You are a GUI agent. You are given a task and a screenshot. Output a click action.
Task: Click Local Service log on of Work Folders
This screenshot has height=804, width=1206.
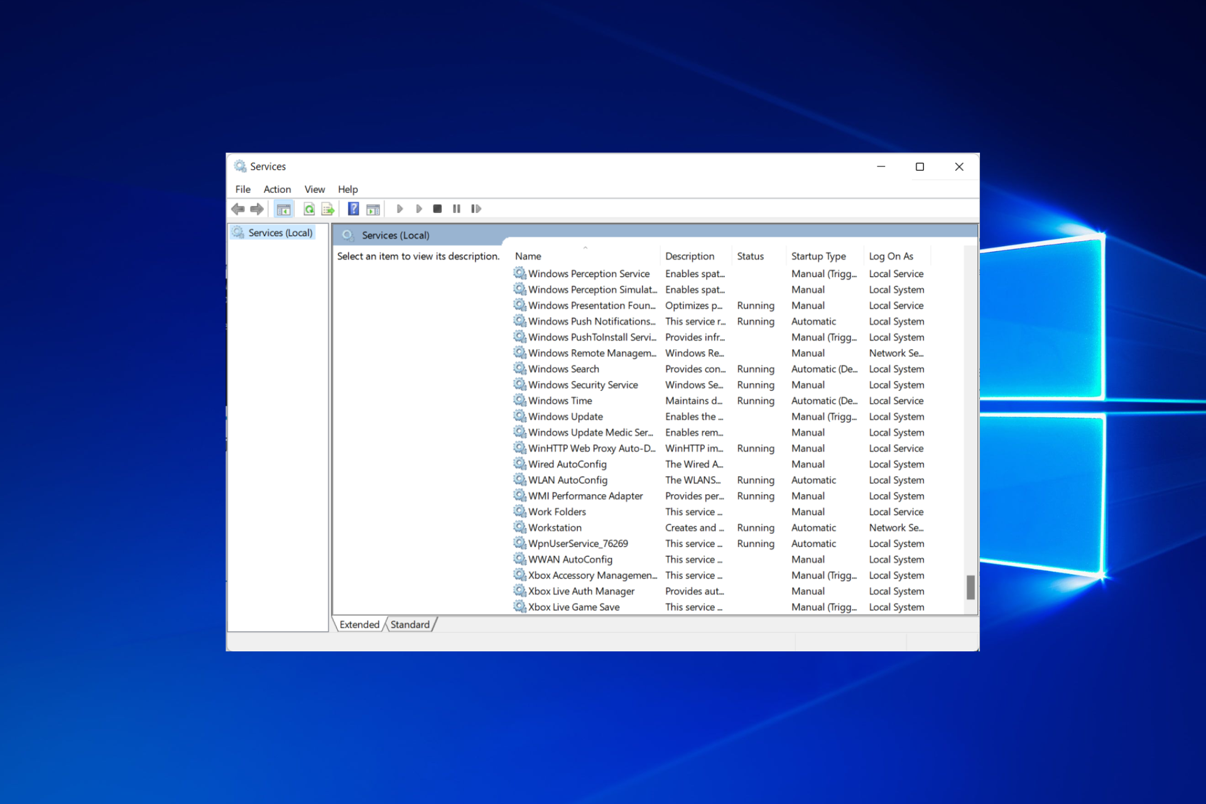tap(896, 512)
